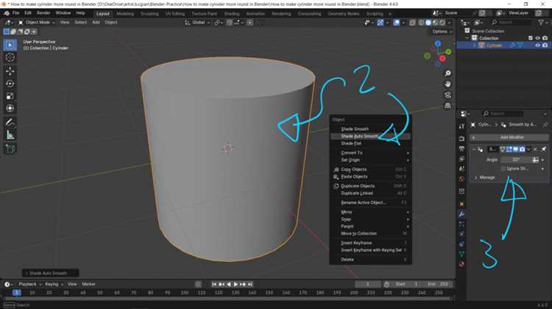Choose Shade Flat in the context menu
The width and height of the screenshot is (552, 309).
pos(371,144)
